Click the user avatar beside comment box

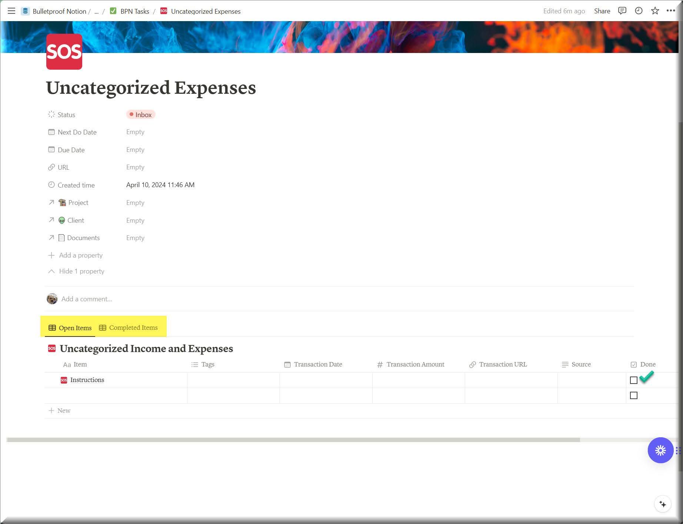point(52,299)
